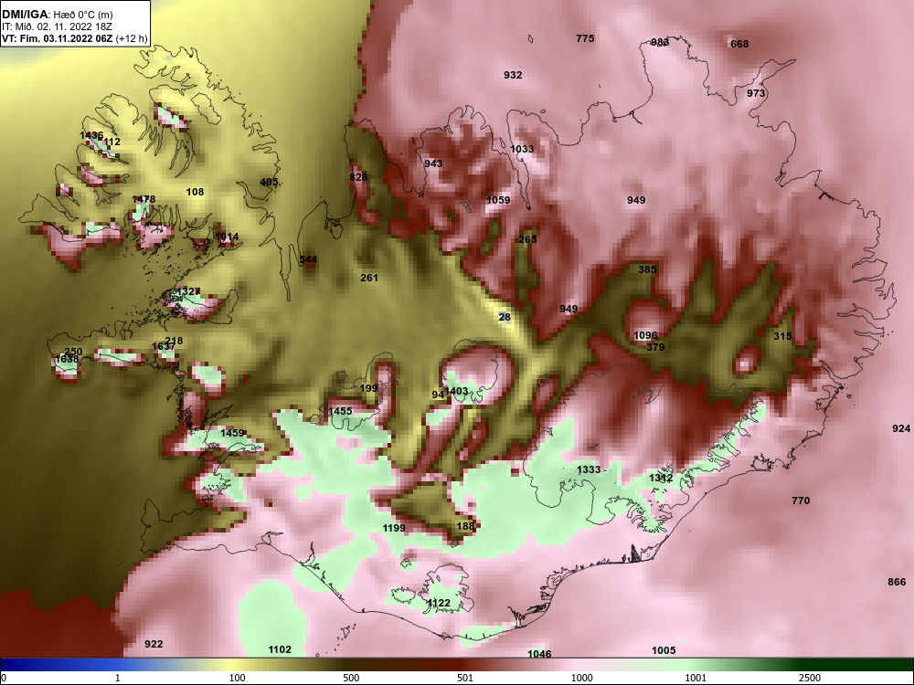Click the map value 866

898,582
